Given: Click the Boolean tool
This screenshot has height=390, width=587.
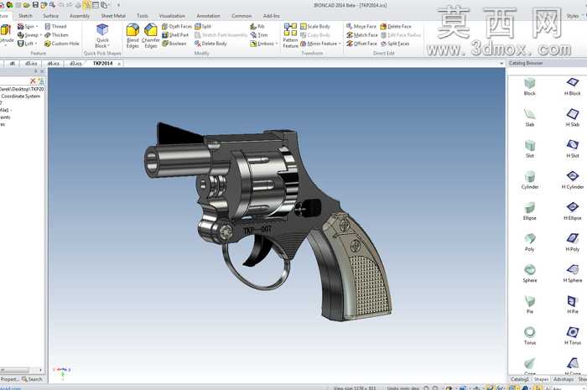Looking at the screenshot, I should pyautogui.click(x=174, y=44).
